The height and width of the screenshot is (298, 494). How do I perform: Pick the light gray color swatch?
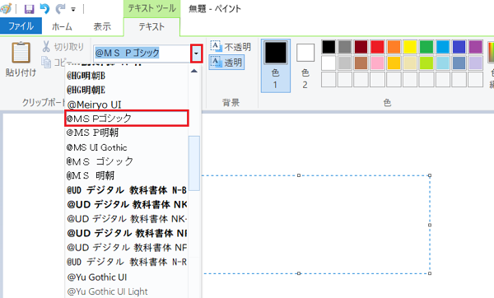345,63
